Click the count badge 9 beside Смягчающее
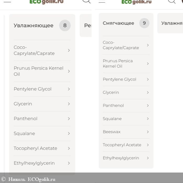Screen dimensions: 183x183 pos(144,23)
